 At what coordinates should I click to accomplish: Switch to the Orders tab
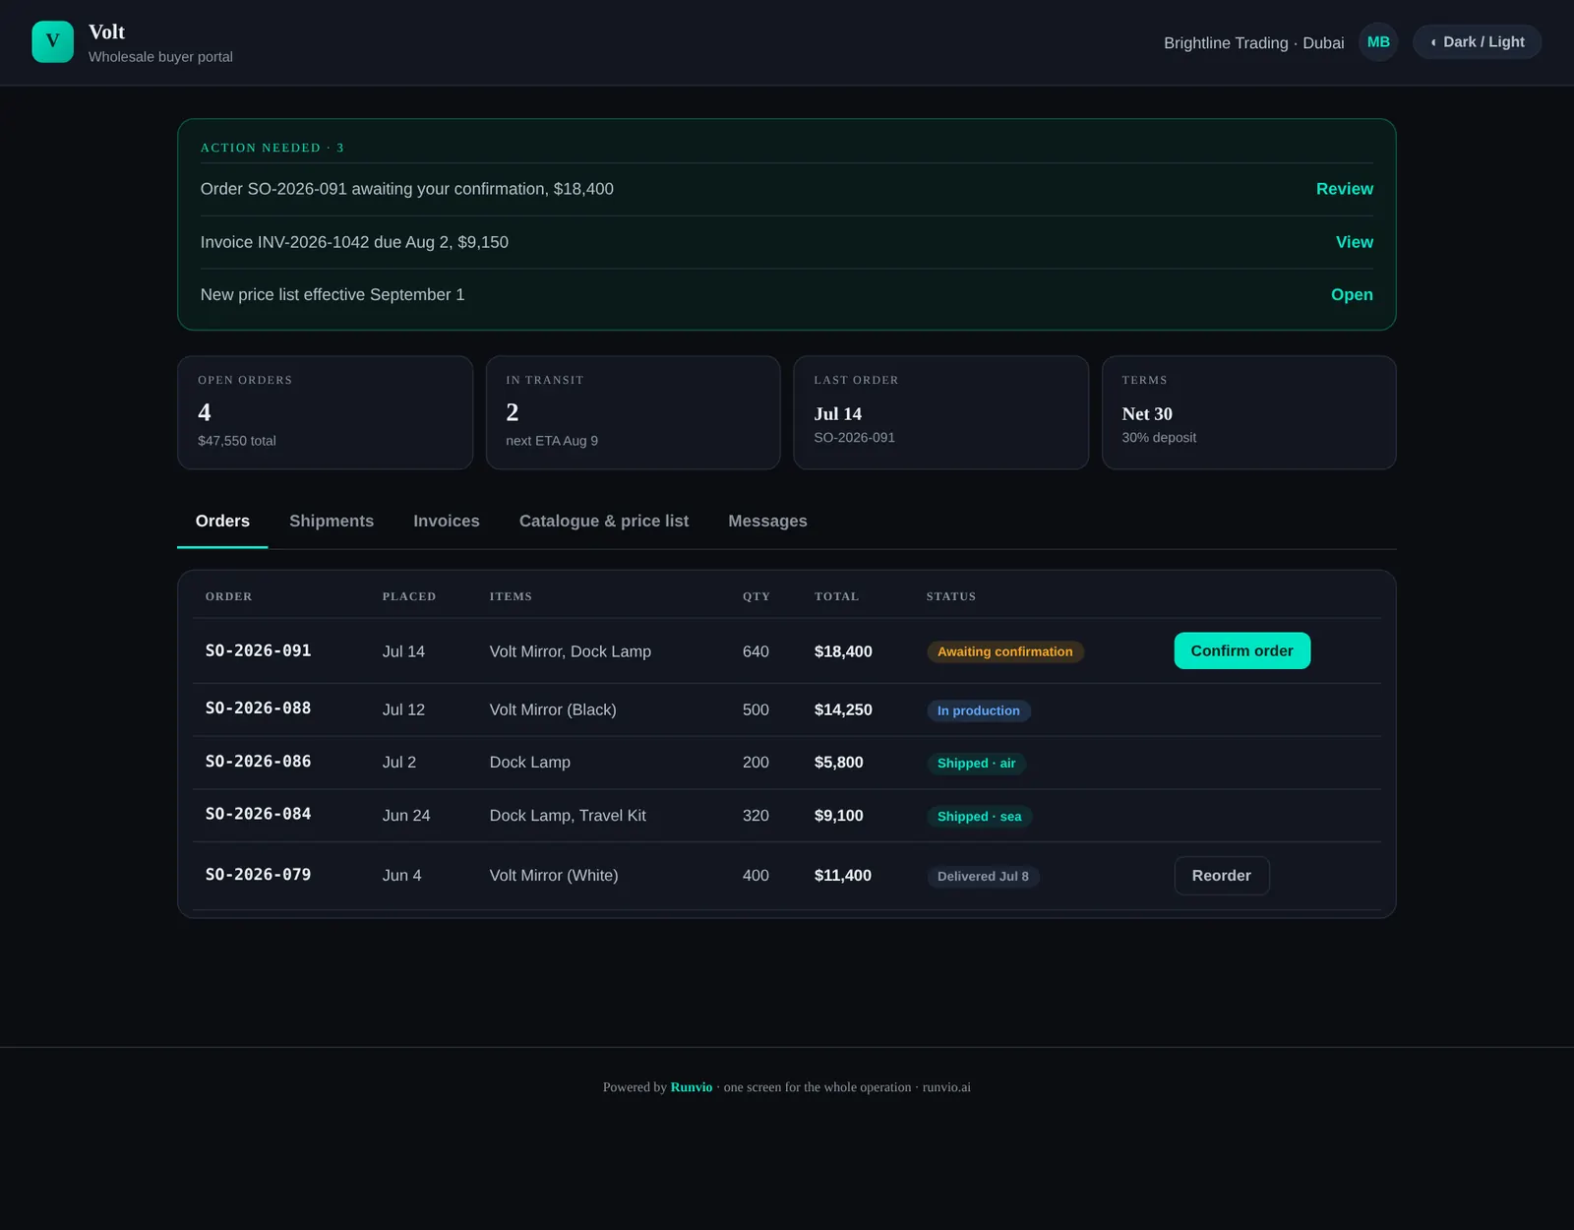222,522
